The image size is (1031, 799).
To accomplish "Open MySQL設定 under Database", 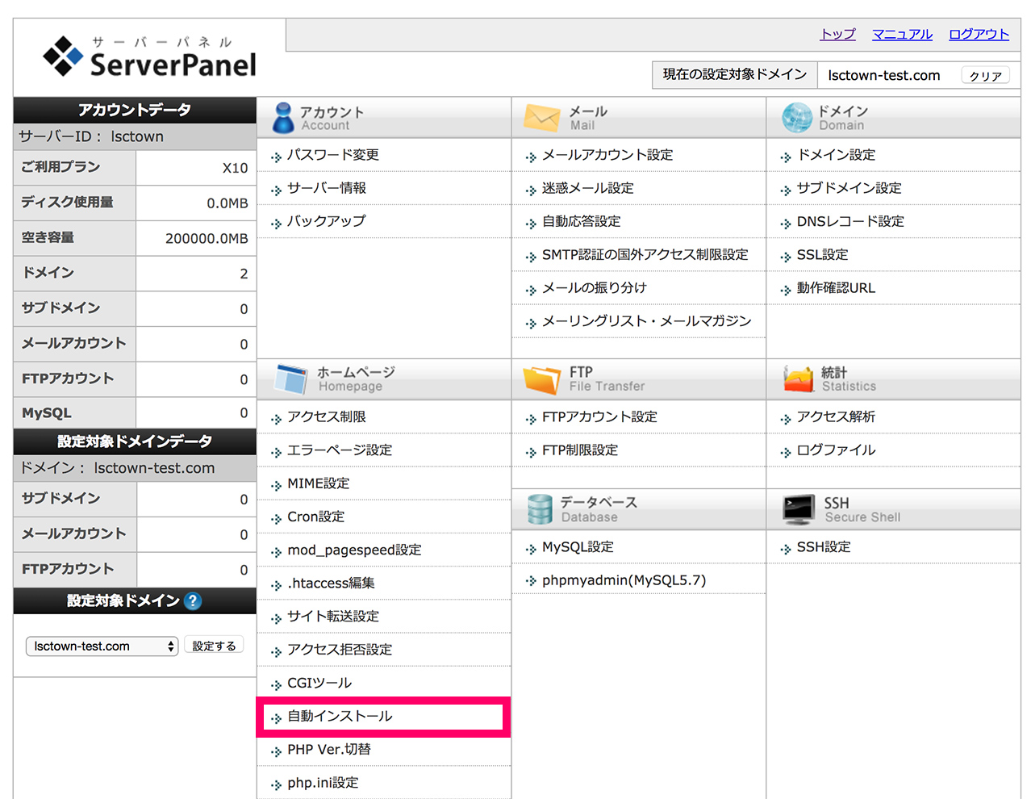I will [578, 547].
